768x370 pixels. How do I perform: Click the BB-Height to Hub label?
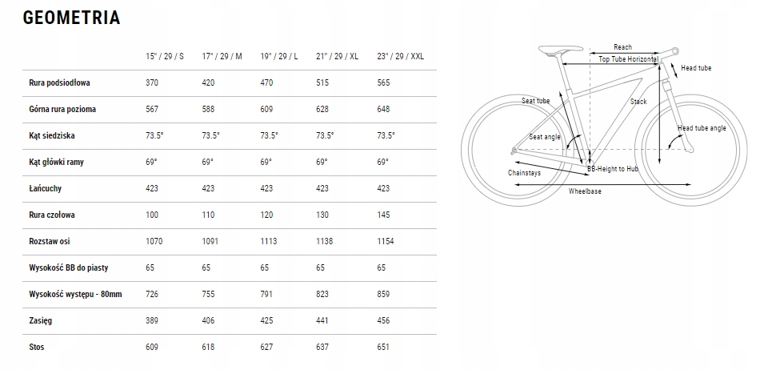613,169
